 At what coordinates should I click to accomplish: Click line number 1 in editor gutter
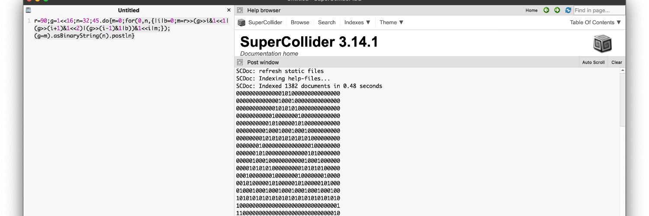[x=29, y=21]
